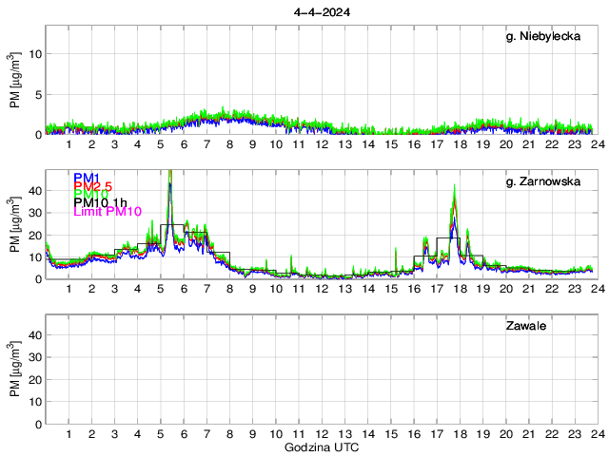This screenshot has height=456, width=609.
Task: Click hour 12 under the Niebylecka plot
Action: pos(322,144)
